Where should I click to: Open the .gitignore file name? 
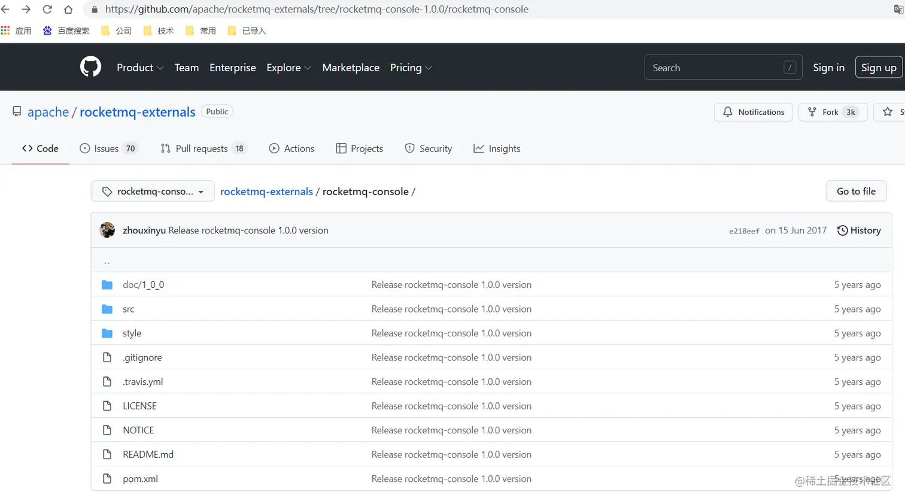142,357
